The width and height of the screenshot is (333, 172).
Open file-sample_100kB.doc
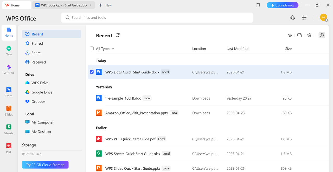[x=123, y=98]
